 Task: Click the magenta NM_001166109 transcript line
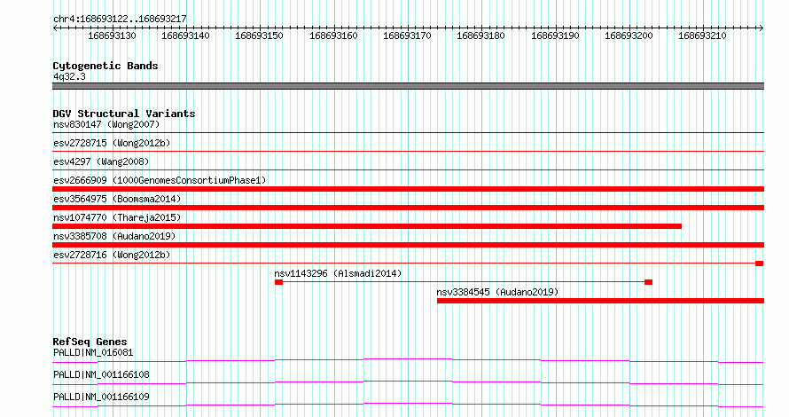408,405
